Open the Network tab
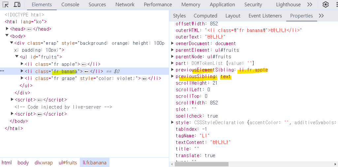Viewport: 338px width, 167px height. point(125,5)
